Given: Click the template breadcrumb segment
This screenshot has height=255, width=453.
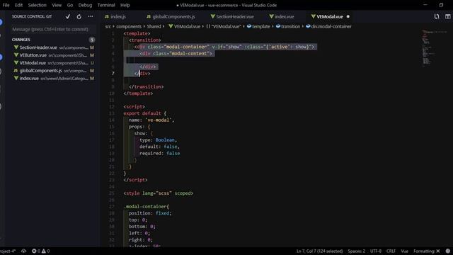Looking at the screenshot, I should [x=258, y=26].
